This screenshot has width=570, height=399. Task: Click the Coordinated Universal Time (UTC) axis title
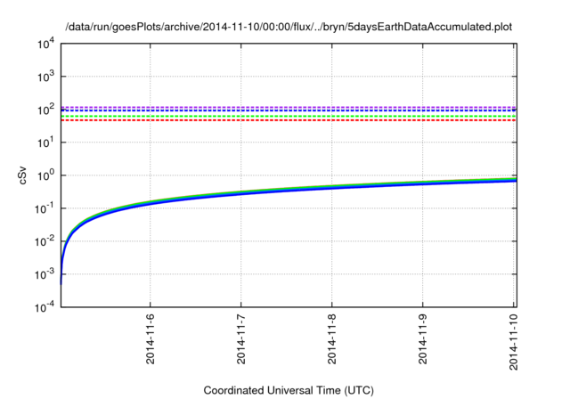click(289, 391)
